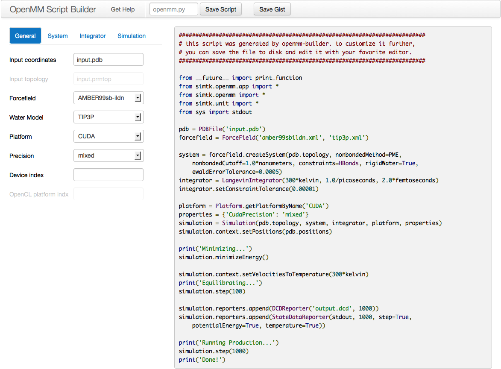Open the Water Model dropdown
501x369 pixels.
point(108,117)
